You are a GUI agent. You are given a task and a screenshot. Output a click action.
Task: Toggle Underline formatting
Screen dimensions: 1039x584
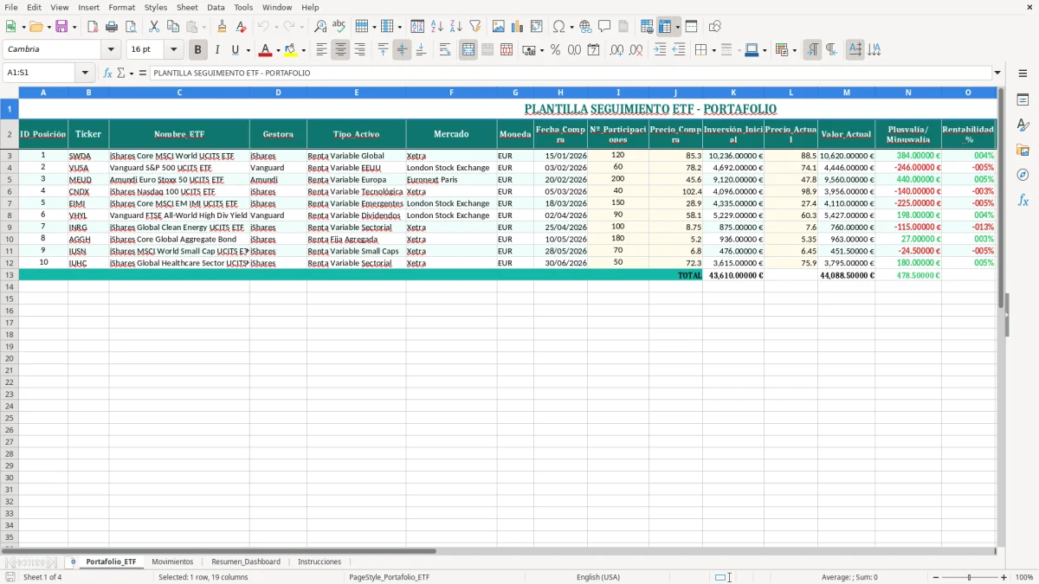click(x=235, y=50)
